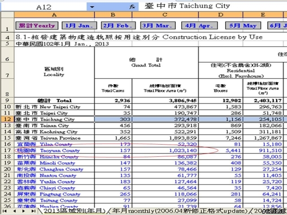287x215 pixels.
Task: Select 彰化縣 Changhua County cell
Action: (54, 169)
